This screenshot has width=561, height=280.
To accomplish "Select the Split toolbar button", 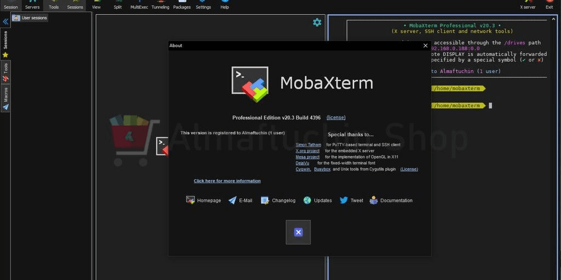I will (118, 5).
